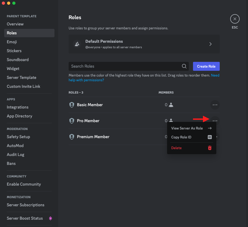Click the ESC close circle icon
Image resolution: width=248 pixels, height=227 pixels.
pos(235,19)
